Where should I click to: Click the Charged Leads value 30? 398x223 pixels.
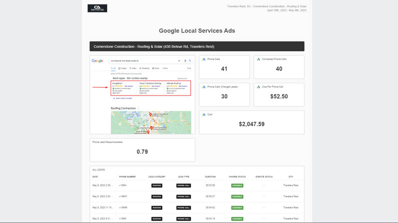pyautogui.click(x=224, y=96)
